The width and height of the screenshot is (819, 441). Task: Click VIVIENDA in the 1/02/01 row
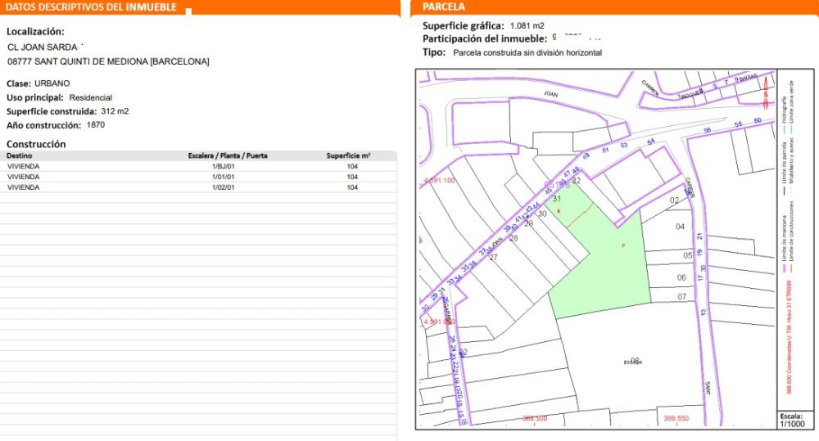click(x=24, y=187)
